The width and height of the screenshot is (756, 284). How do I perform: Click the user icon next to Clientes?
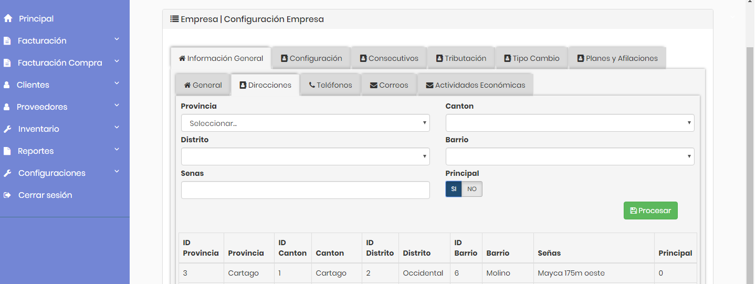[6, 85]
